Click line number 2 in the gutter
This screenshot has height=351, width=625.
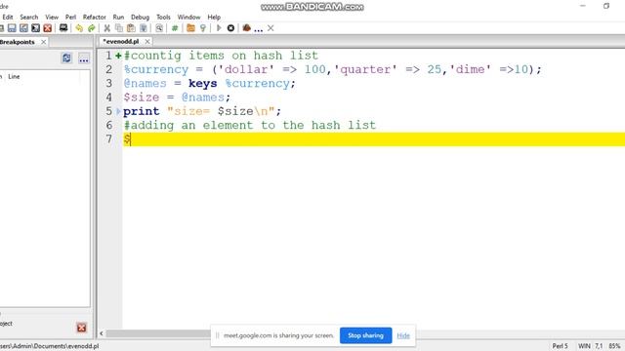(108, 69)
